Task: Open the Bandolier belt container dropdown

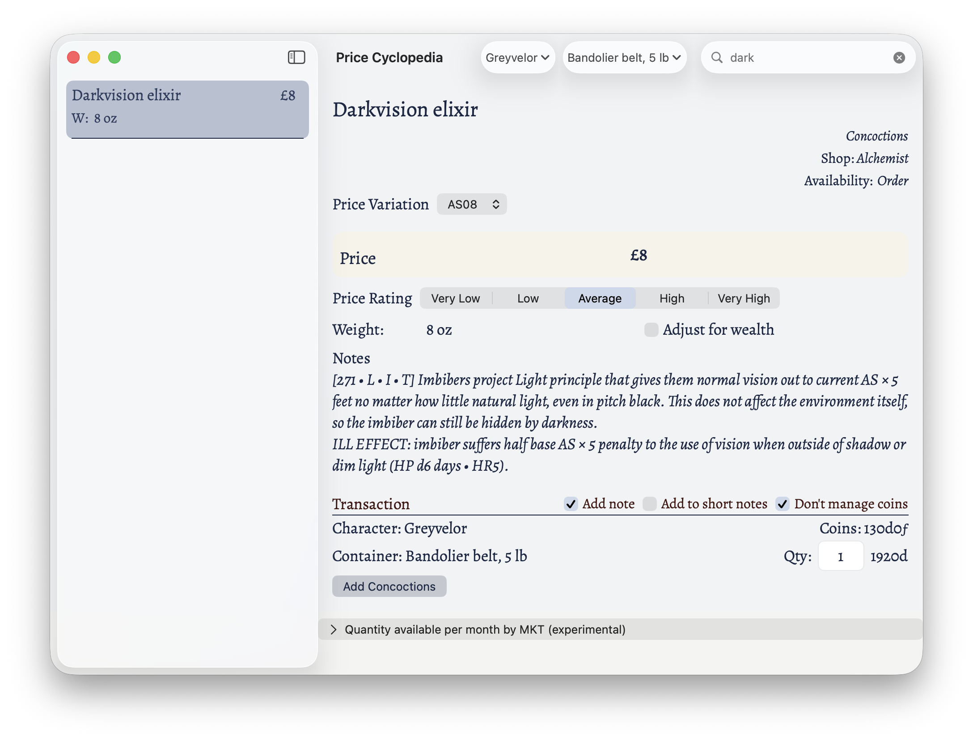Action: click(x=624, y=58)
